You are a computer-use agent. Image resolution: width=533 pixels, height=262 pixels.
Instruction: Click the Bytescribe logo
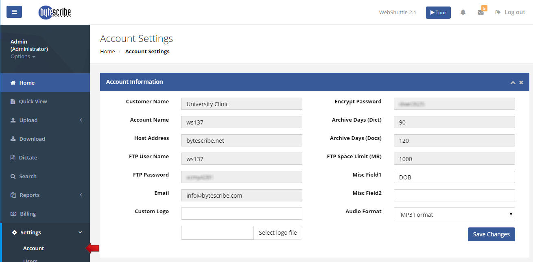[x=55, y=13]
